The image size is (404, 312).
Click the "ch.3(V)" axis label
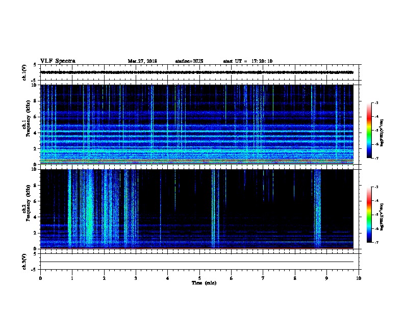24,262
